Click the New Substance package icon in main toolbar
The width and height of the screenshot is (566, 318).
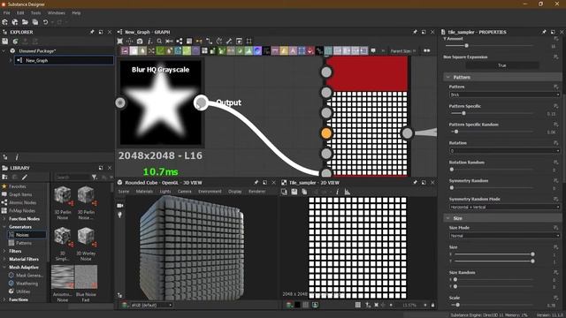pyautogui.click(x=5, y=22)
